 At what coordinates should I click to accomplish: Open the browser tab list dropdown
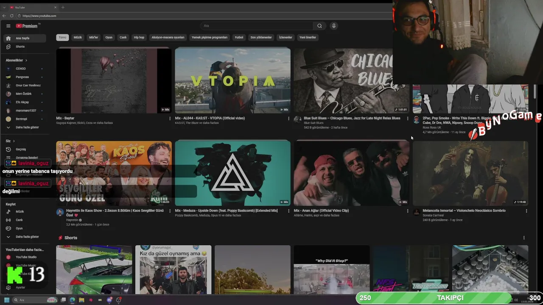coord(4,7)
